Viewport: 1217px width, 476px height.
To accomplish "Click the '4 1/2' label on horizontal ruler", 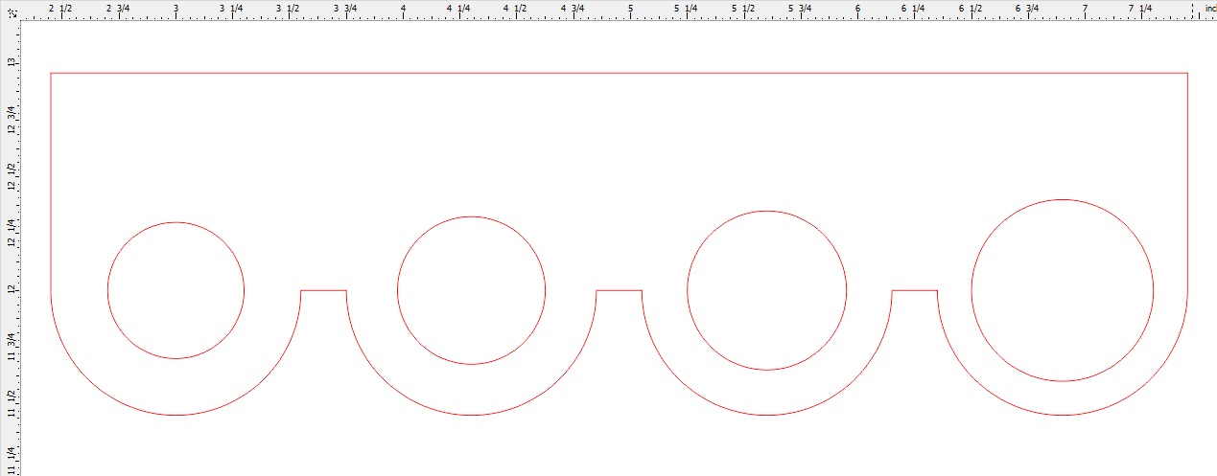I will (x=514, y=8).
